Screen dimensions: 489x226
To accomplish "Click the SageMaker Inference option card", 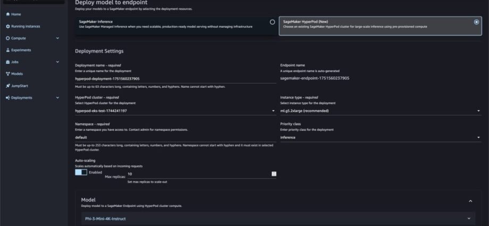I will tap(176, 26).
